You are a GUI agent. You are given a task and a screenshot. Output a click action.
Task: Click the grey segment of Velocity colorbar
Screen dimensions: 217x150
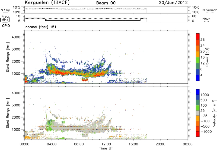coord(198,113)
